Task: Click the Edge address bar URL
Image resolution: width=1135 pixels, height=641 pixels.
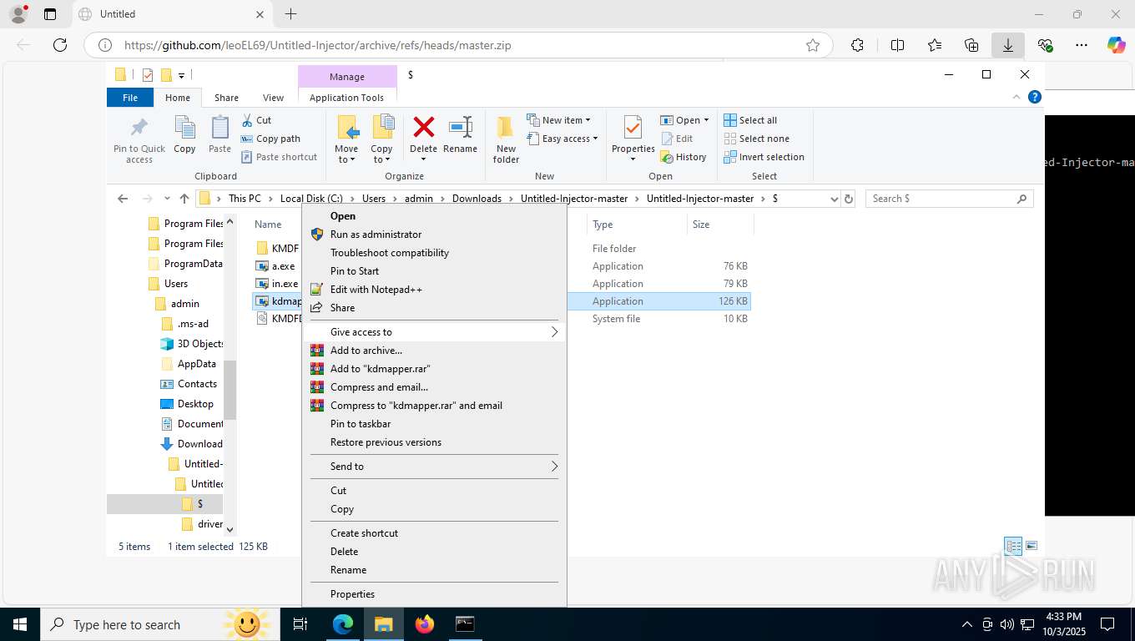Action: coord(317,46)
